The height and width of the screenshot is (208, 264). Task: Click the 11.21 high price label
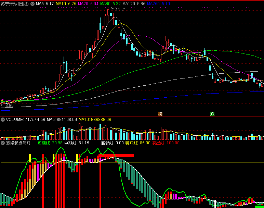pyautogui.click(x=121, y=10)
